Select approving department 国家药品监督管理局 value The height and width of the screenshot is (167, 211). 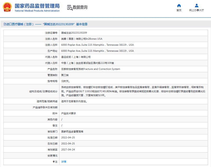tap(72, 132)
